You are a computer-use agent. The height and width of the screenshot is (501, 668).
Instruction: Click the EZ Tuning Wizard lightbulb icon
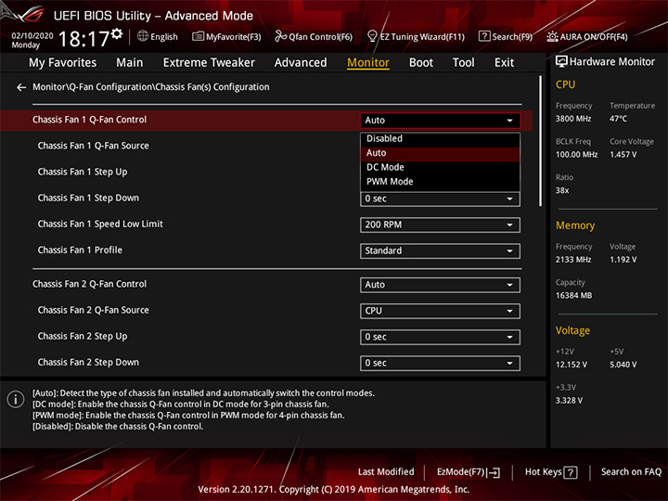tap(372, 36)
